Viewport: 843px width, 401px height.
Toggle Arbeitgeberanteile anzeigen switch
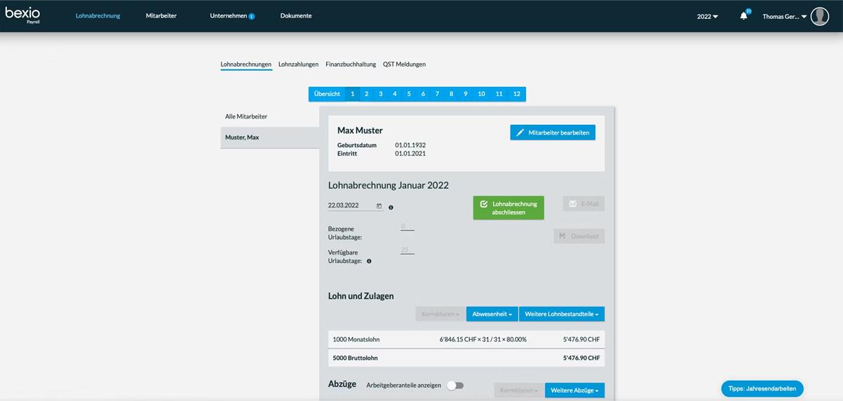(x=455, y=386)
